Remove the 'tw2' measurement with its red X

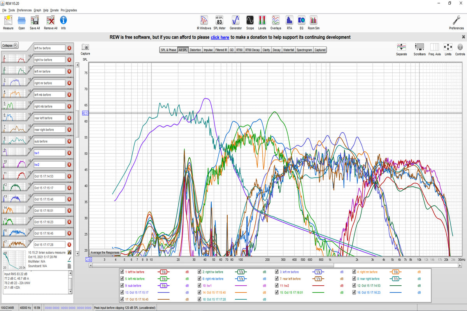[x=69, y=164]
